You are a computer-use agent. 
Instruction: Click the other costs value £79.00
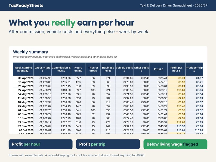pos(141,102)
